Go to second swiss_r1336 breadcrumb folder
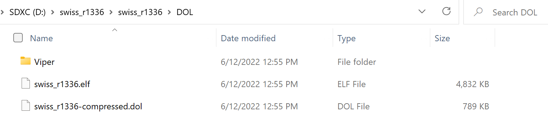 click(x=140, y=12)
